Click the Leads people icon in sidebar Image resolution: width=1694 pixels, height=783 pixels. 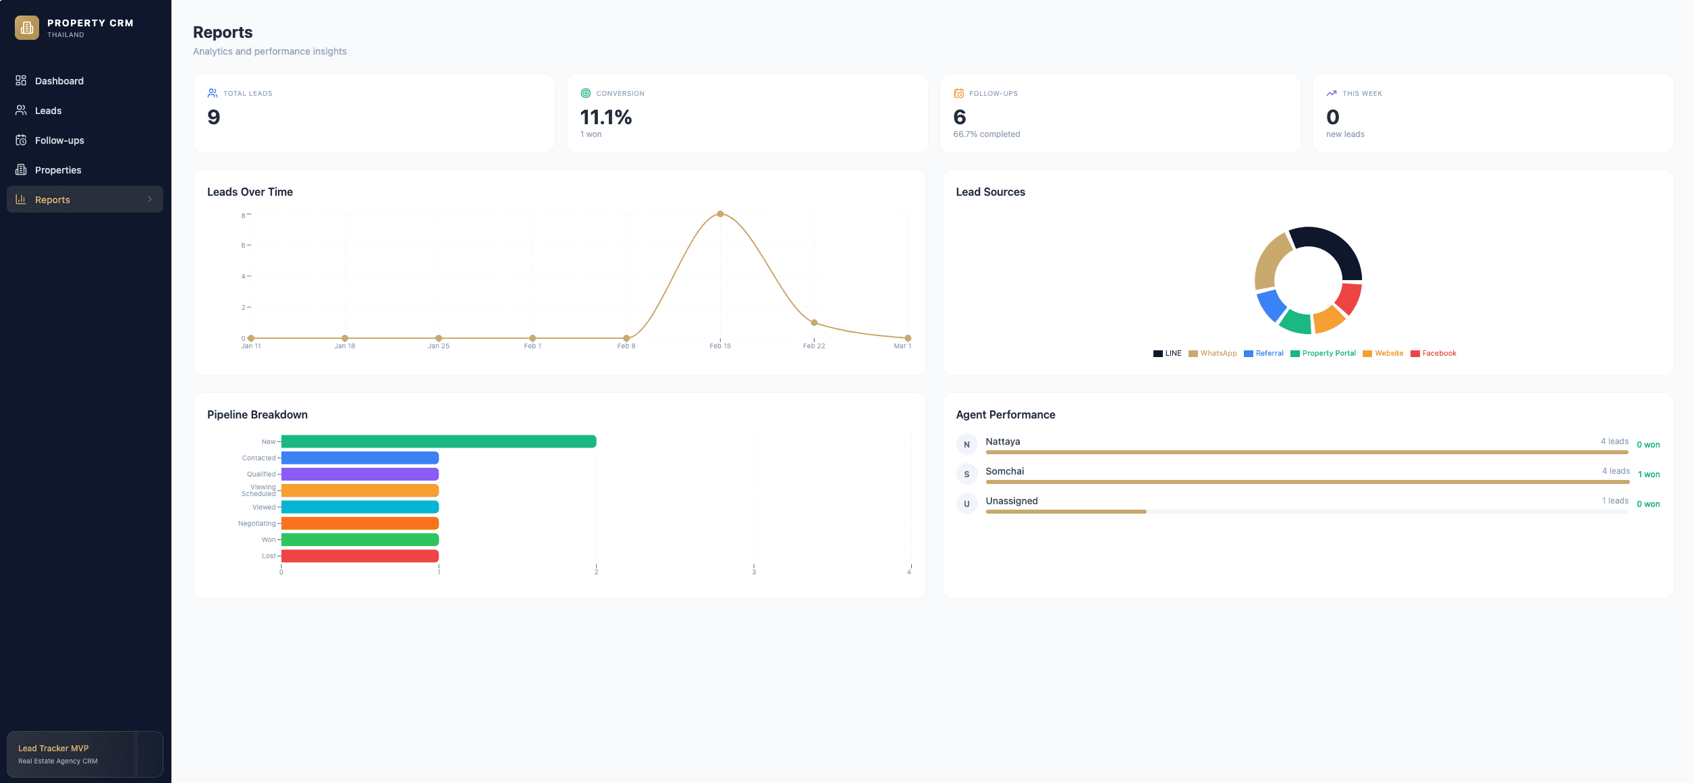(21, 110)
